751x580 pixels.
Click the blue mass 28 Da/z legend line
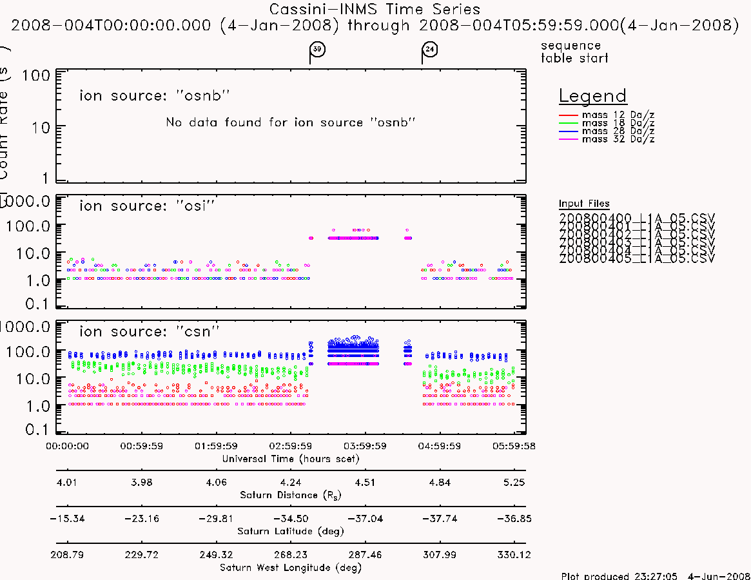click(x=569, y=131)
